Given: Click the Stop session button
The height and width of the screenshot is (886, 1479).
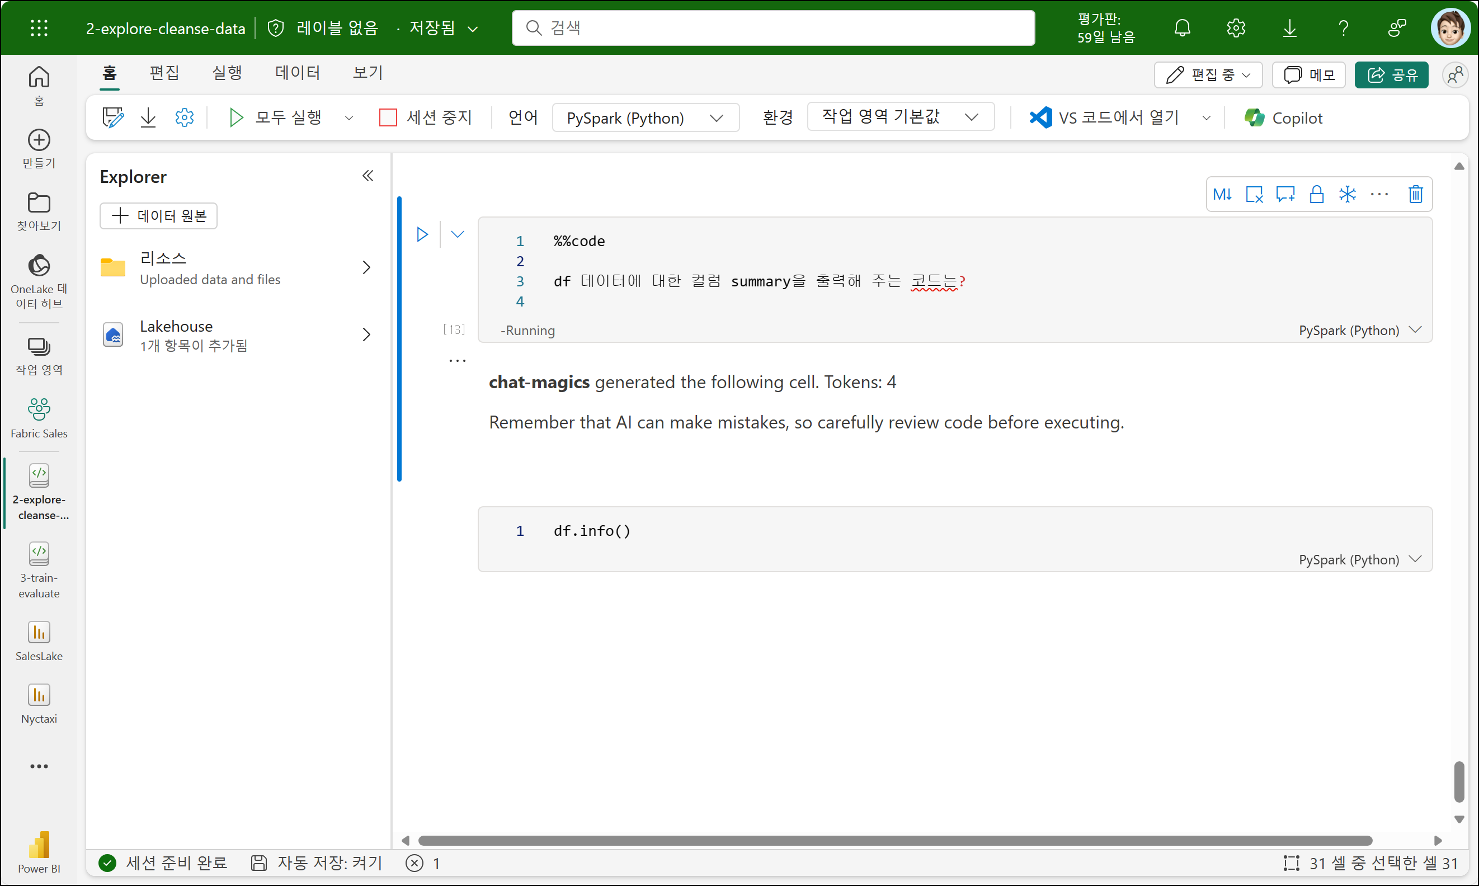Looking at the screenshot, I should [x=425, y=117].
